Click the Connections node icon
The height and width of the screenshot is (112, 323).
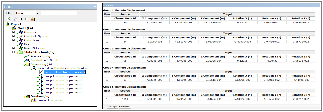click(x=21, y=40)
